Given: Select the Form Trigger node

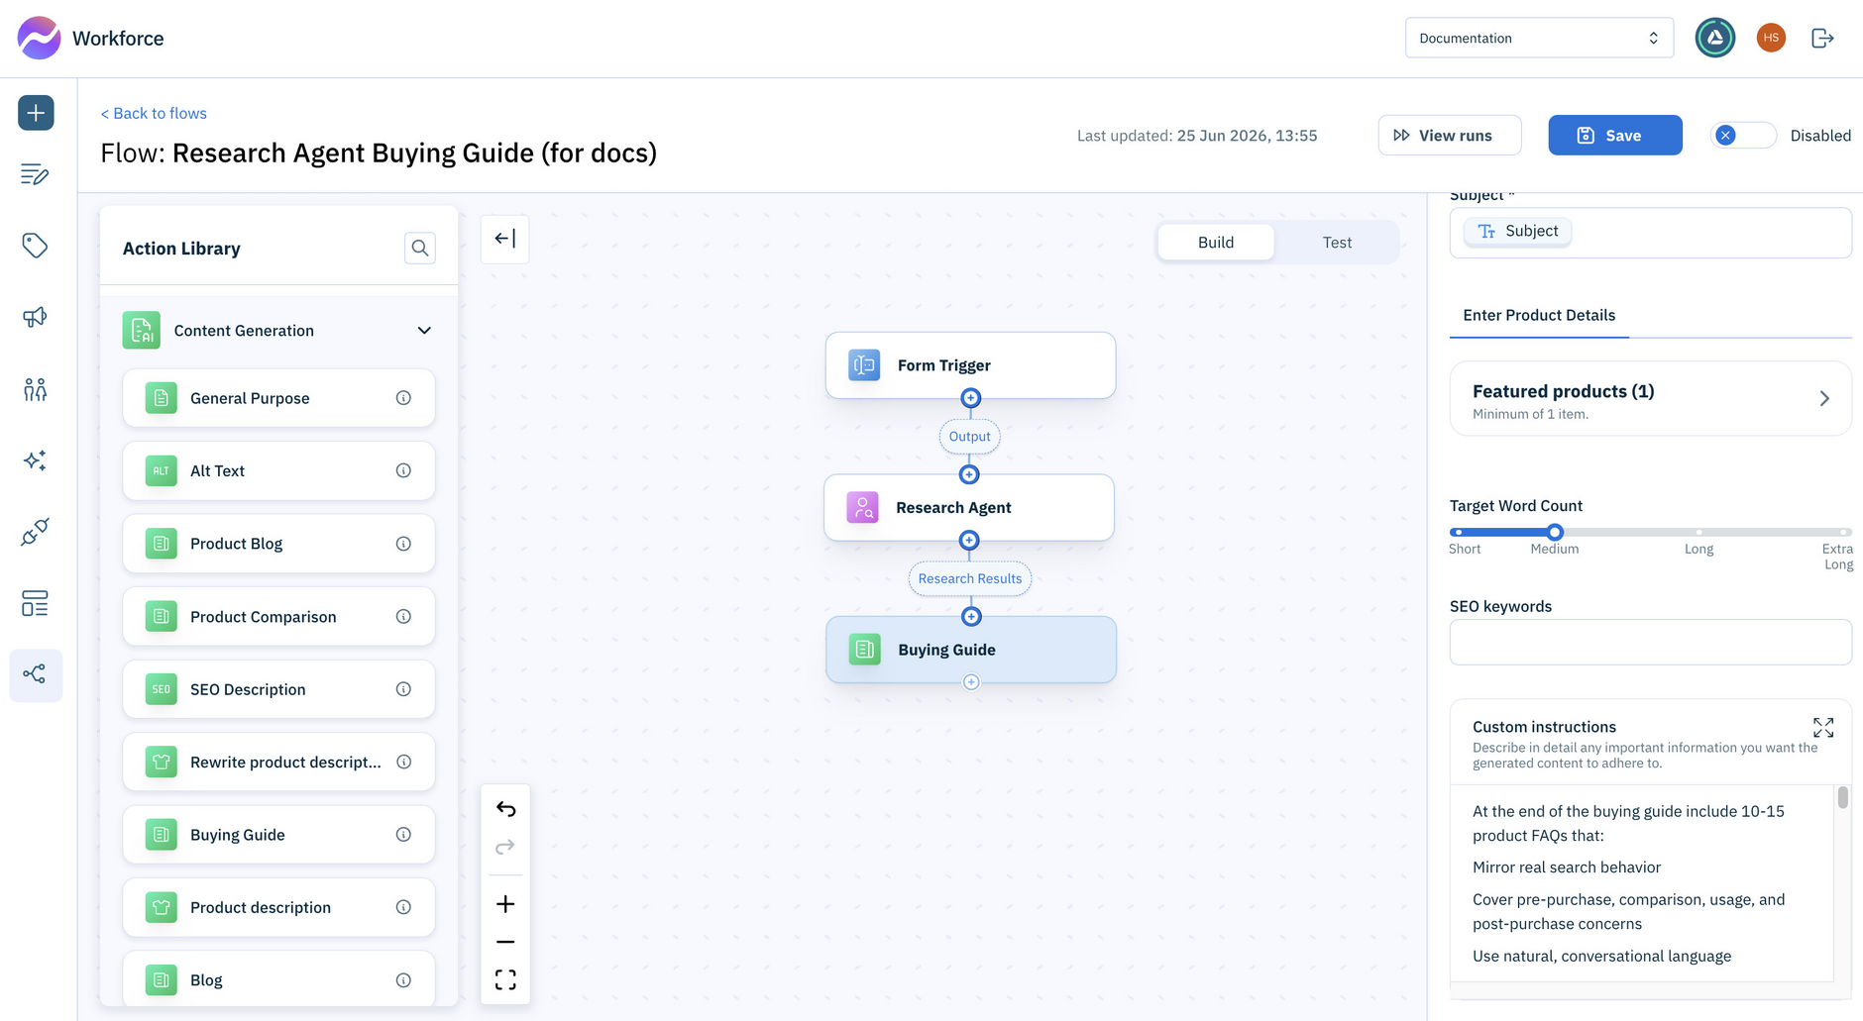Looking at the screenshot, I should (x=970, y=365).
